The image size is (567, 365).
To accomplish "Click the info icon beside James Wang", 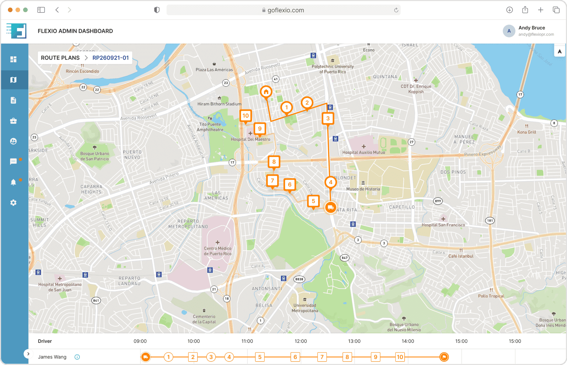I will tap(77, 357).
